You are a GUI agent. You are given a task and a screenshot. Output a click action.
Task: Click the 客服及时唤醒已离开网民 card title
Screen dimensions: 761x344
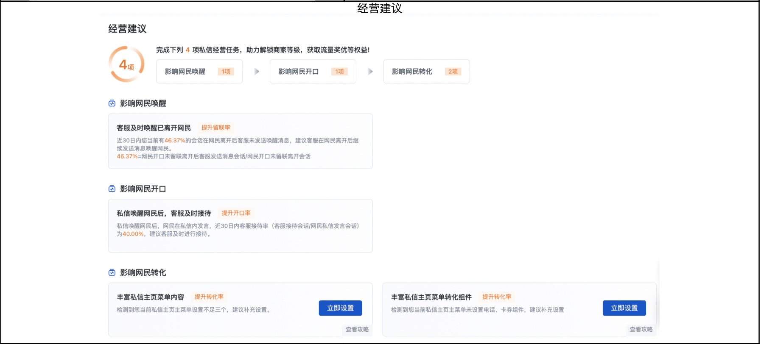coord(154,128)
